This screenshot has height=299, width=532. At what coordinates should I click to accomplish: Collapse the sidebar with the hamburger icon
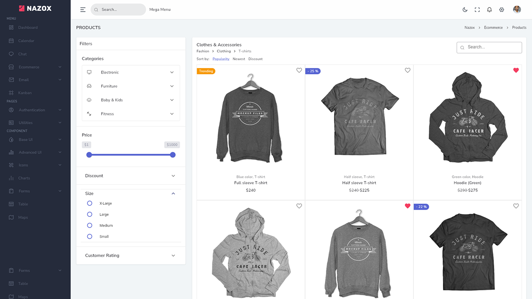click(83, 9)
